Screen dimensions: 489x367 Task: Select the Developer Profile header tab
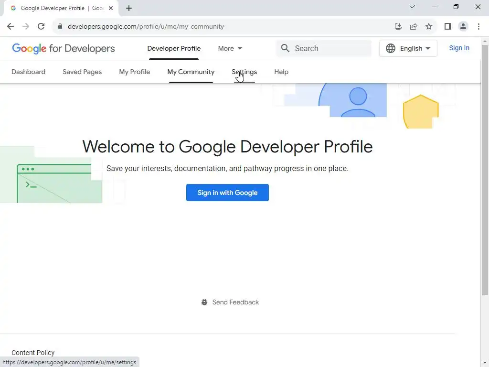(x=174, y=48)
